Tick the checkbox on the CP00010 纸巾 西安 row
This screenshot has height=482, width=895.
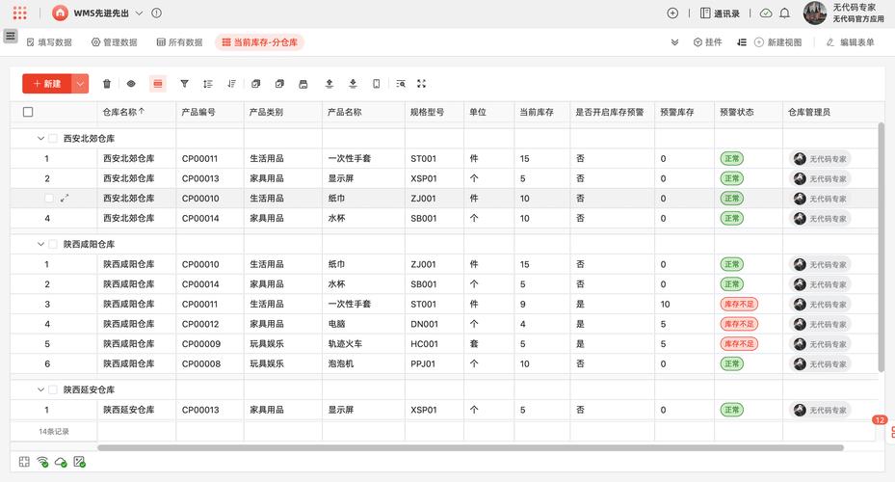click(49, 199)
